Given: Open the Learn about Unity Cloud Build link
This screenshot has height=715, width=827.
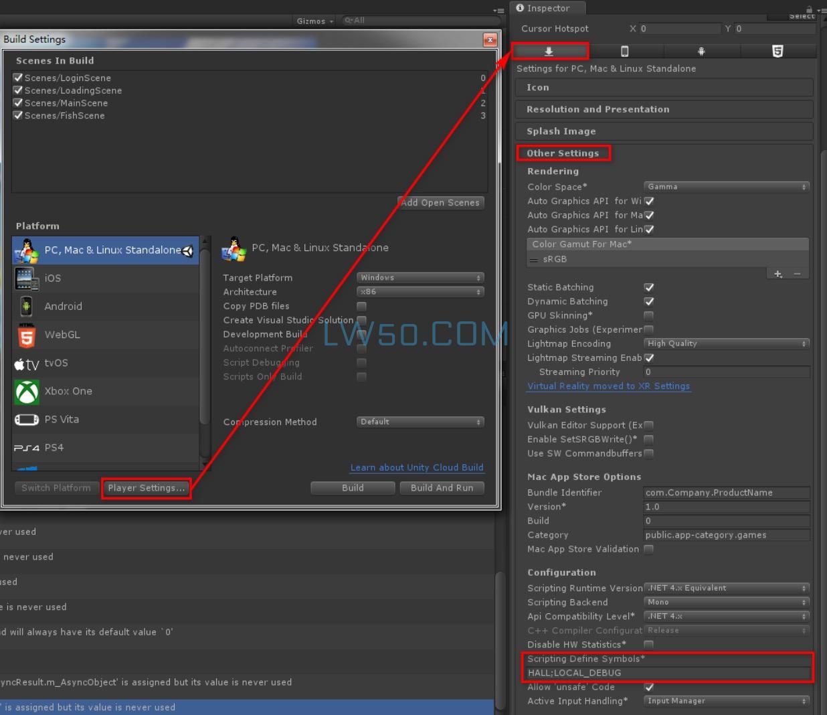Looking at the screenshot, I should (416, 467).
